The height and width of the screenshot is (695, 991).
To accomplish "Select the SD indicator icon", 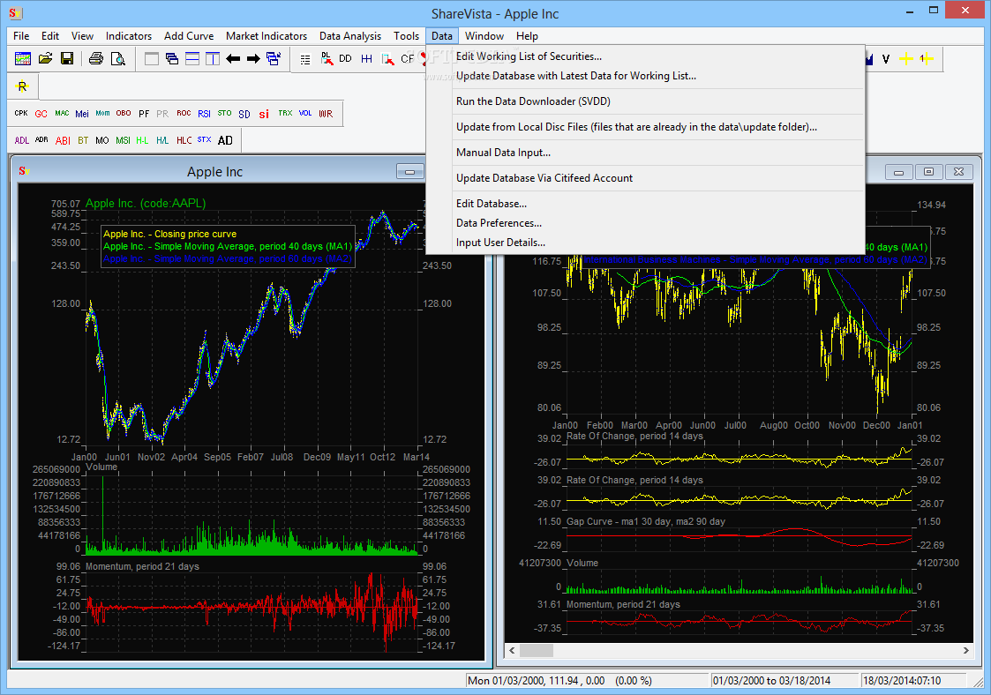I will click(244, 114).
